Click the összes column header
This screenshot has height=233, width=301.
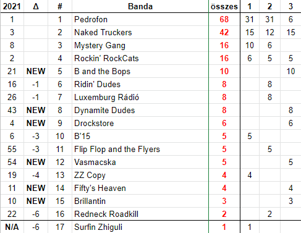coord(224,6)
